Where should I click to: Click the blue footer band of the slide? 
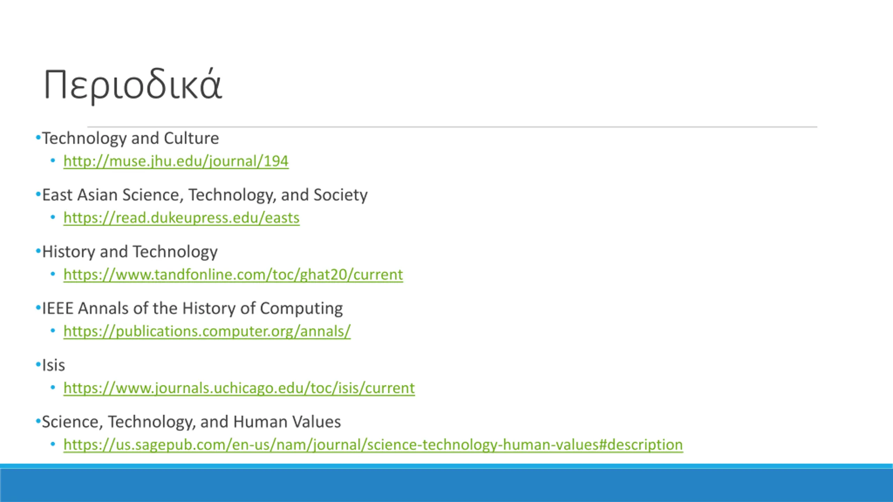point(446,483)
